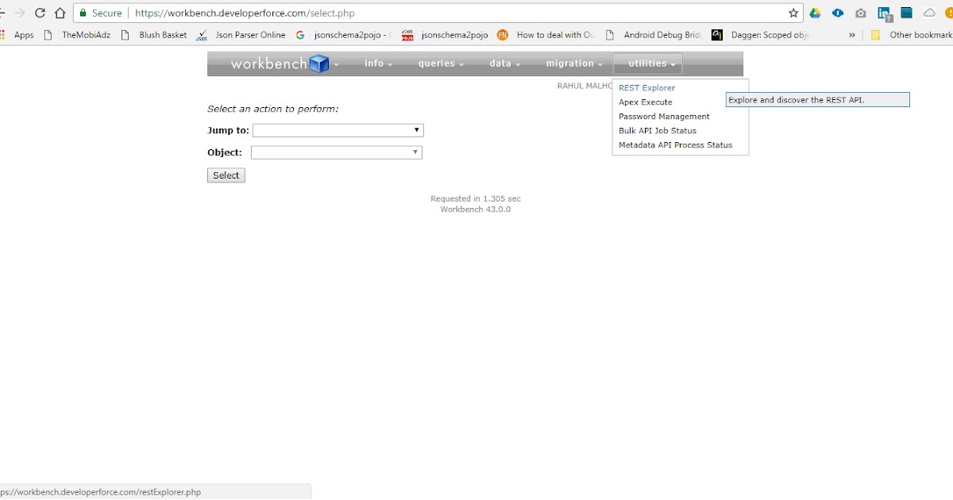Click the Apps shortcut on bookmarks bar
This screenshot has height=500, width=953.
(x=23, y=35)
